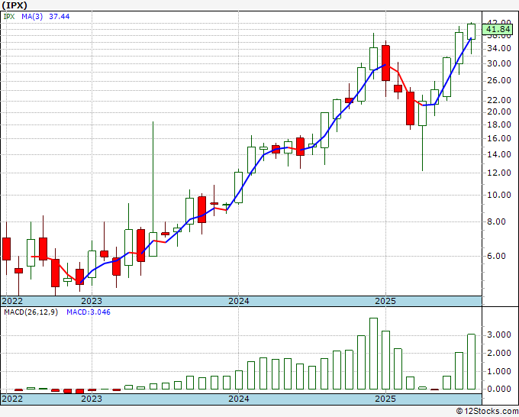Click the IPX legend label

pos(9,16)
